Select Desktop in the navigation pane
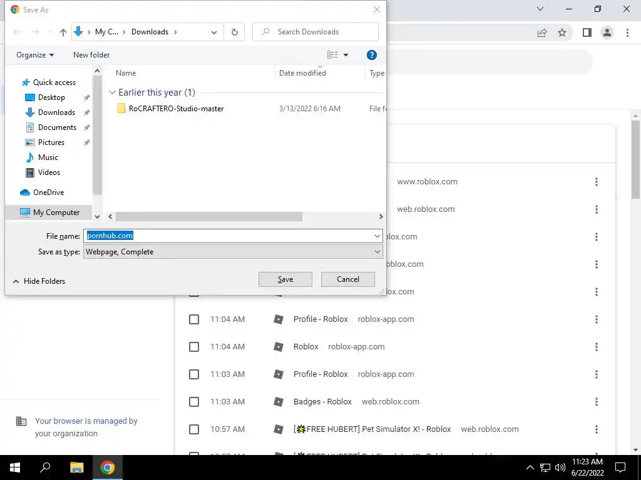 [51, 97]
